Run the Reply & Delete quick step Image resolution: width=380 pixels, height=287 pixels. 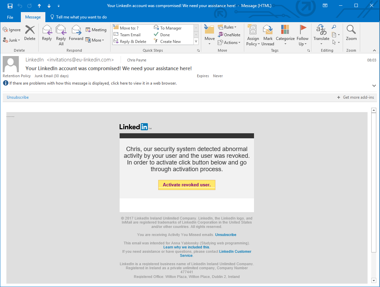(130, 42)
